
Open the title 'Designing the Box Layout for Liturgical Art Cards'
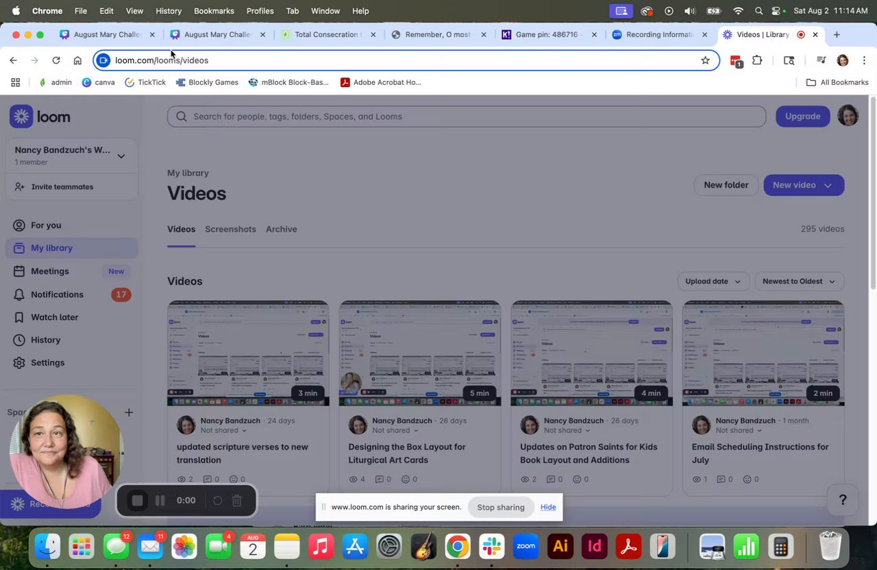coord(407,454)
